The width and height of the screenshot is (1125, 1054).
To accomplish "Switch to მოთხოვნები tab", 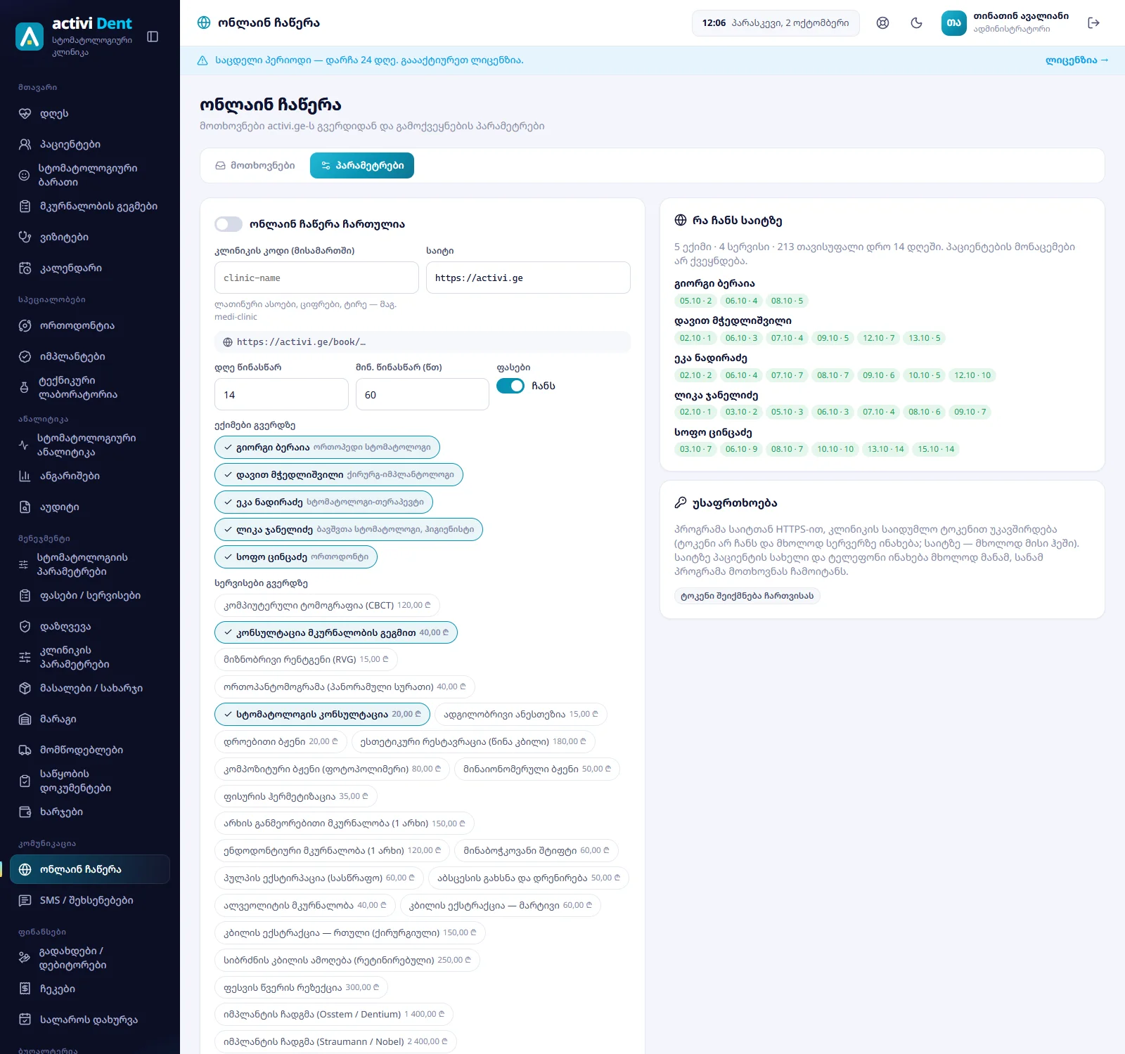I will pyautogui.click(x=255, y=166).
